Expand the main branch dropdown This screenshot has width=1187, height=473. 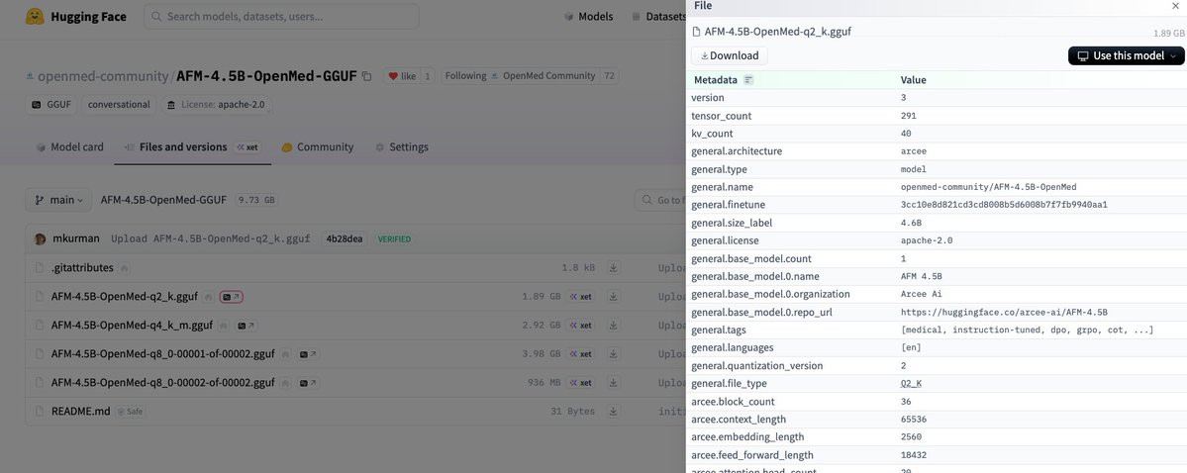click(58, 200)
